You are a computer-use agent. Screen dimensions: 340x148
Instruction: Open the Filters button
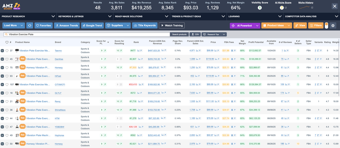click(316, 25)
